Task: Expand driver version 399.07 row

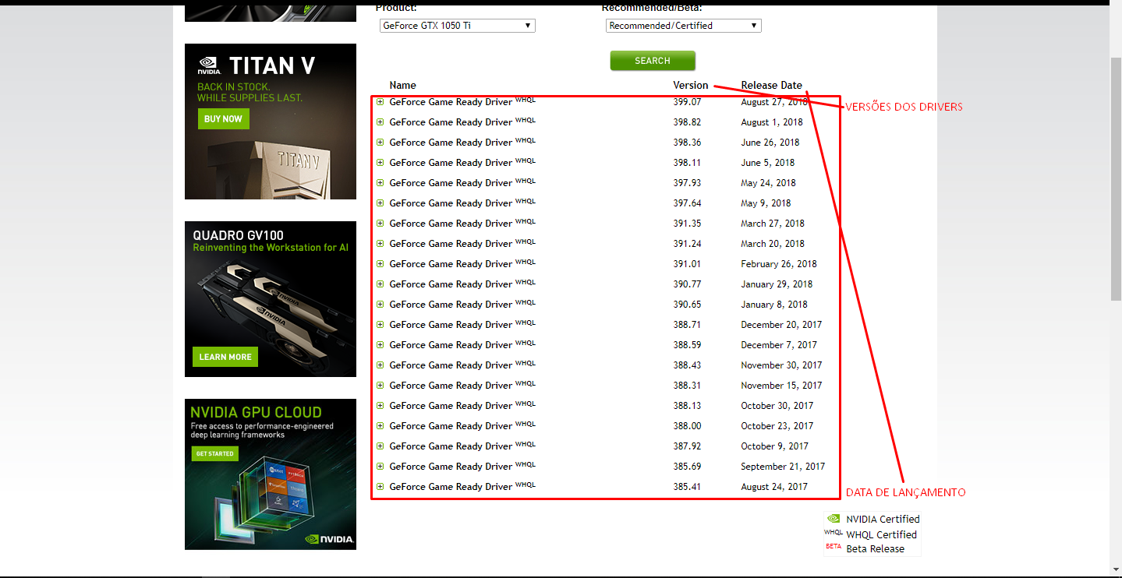Action: [380, 101]
